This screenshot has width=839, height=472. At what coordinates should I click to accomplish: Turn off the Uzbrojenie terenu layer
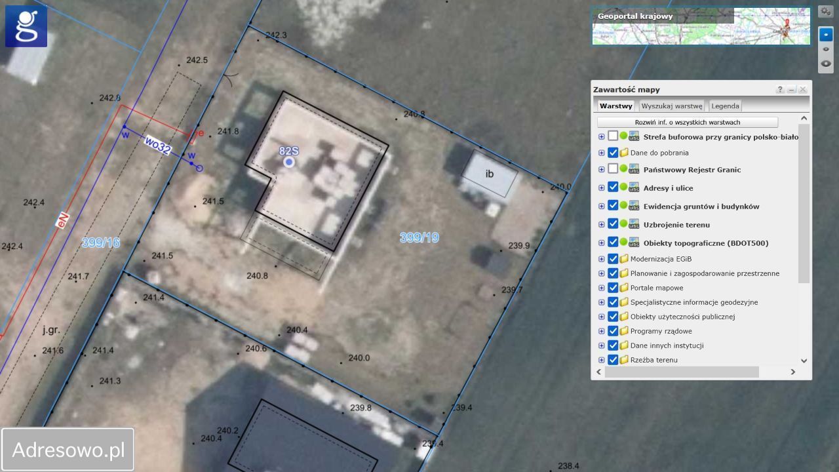pyautogui.click(x=613, y=224)
